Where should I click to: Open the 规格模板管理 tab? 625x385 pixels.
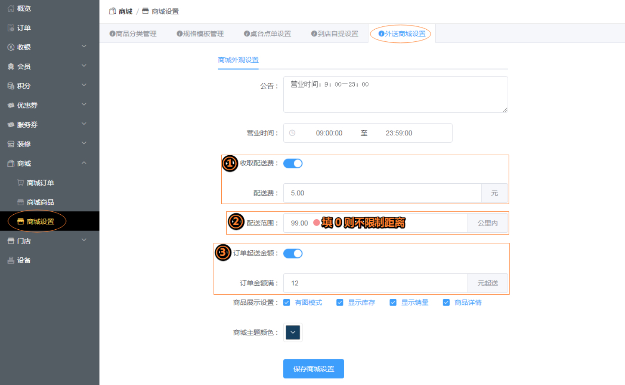coord(200,33)
